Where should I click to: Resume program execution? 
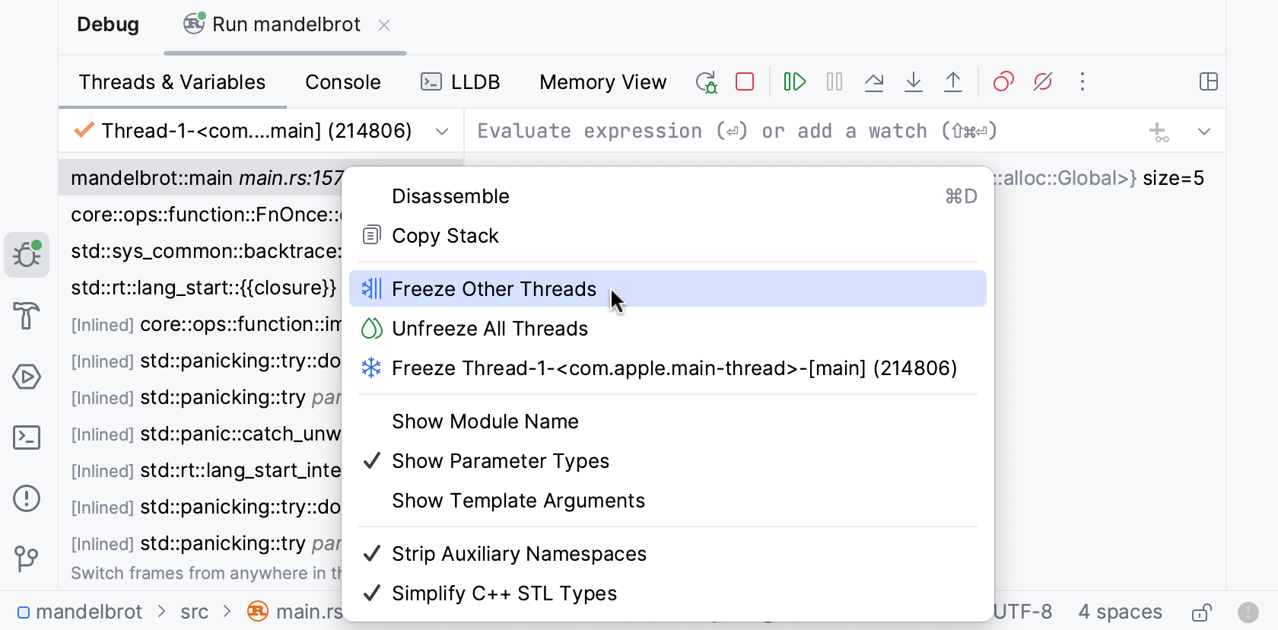(x=794, y=82)
